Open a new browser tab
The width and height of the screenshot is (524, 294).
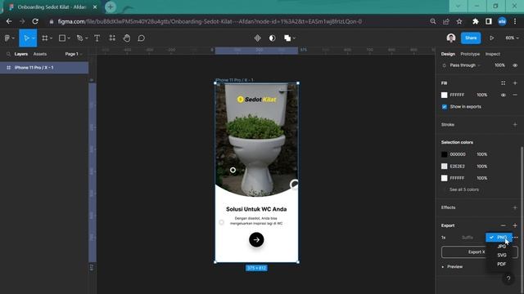[111, 7]
